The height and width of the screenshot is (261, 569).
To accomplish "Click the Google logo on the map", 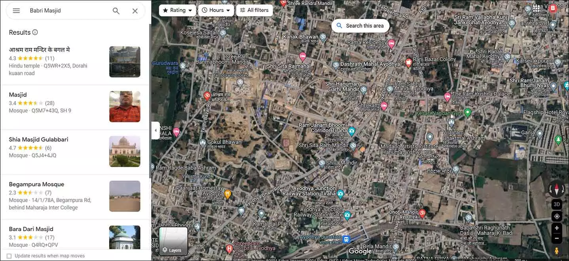I will click(360, 251).
